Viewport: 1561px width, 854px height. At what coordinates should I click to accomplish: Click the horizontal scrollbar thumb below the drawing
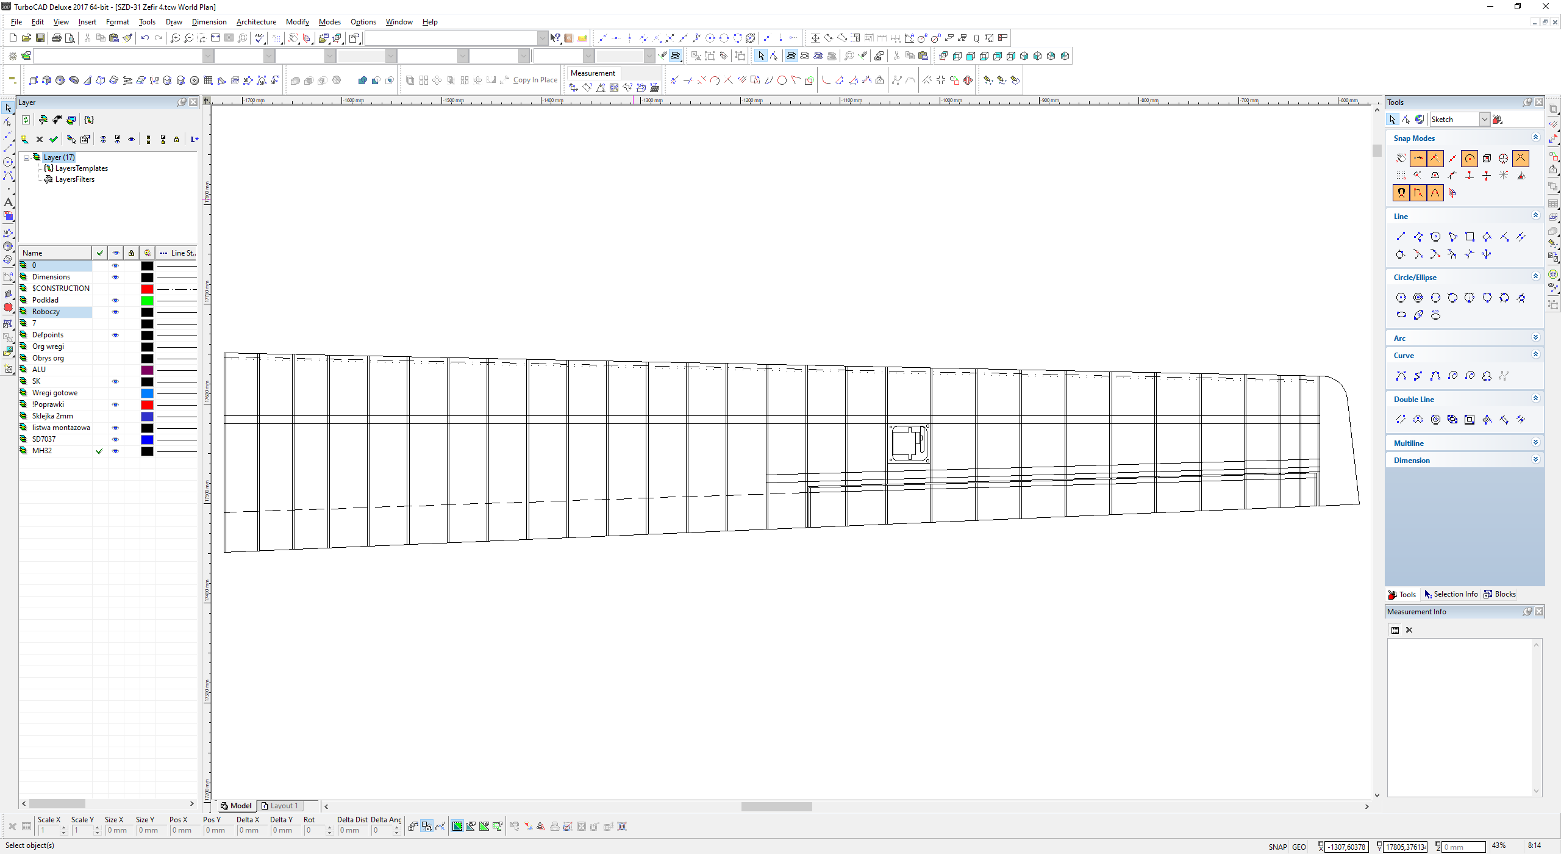(776, 806)
